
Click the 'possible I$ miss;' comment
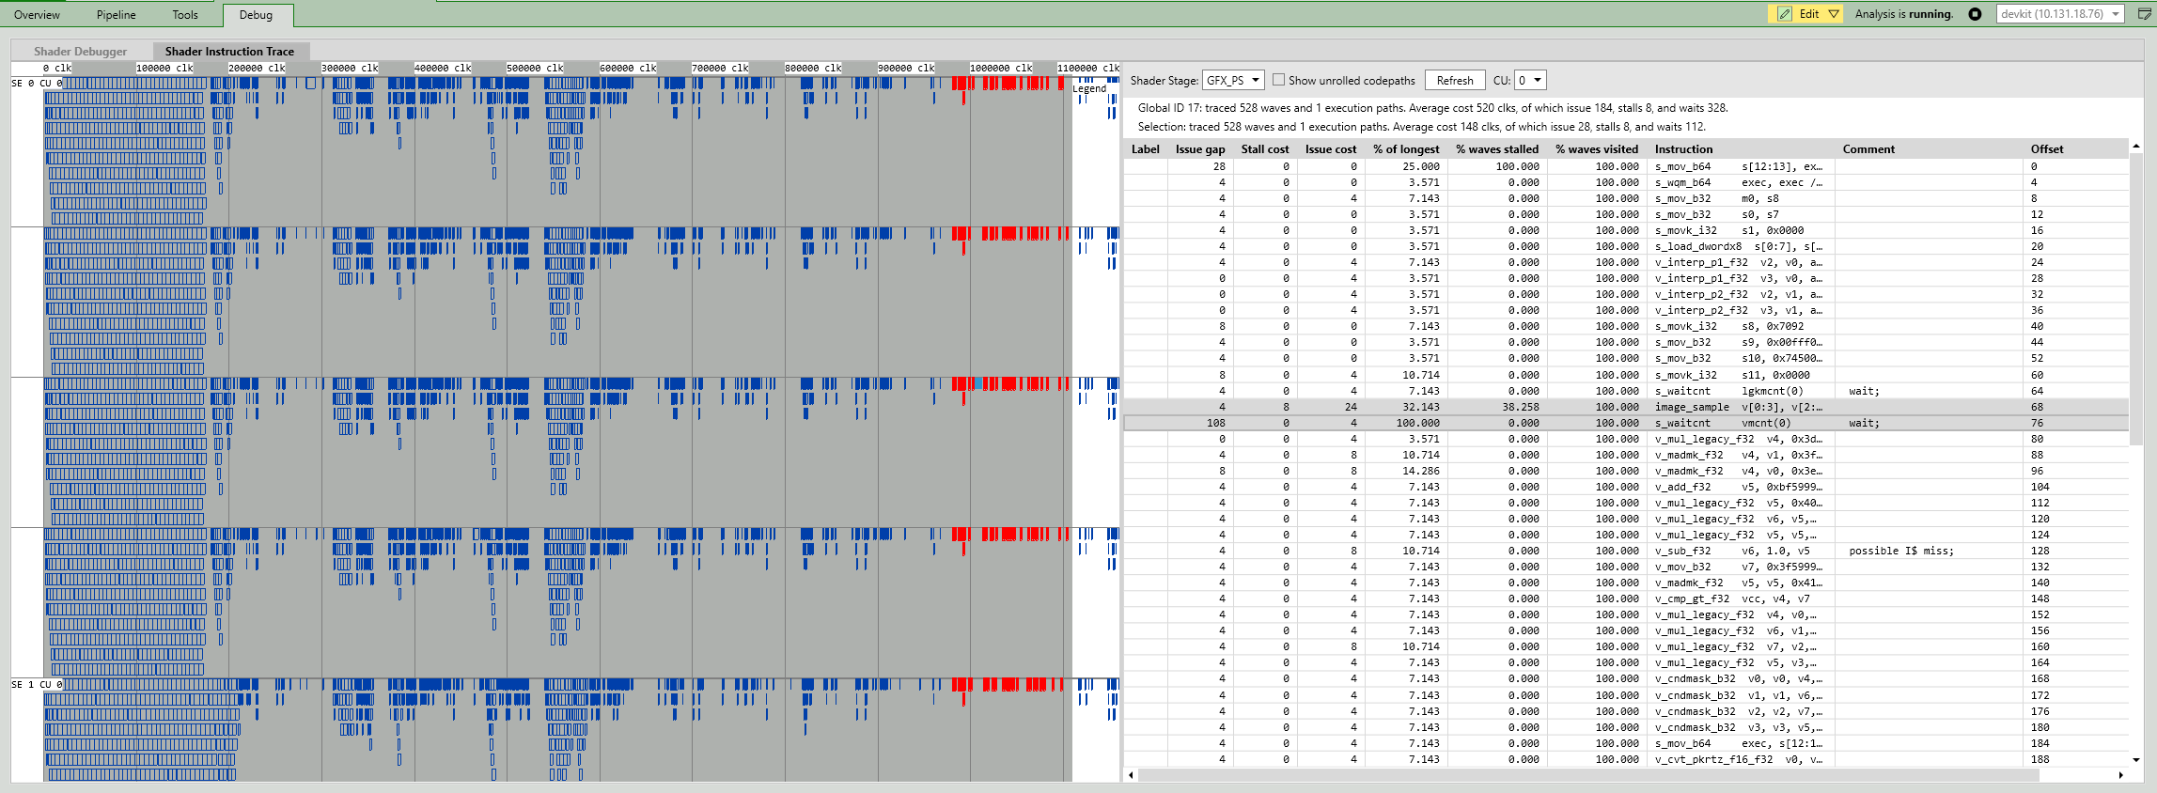tap(1901, 552)
